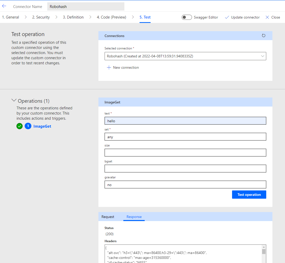Go to the 3. Definition step

(x=73, y=17)
